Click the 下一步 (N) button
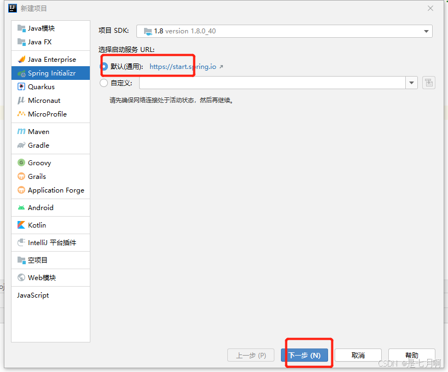The width and height of the screenshot is (448, 372). (x=305, y=355)
